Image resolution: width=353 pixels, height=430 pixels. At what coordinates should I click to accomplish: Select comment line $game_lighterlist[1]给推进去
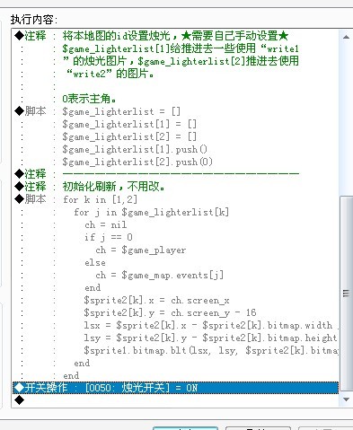coord(176,48)
